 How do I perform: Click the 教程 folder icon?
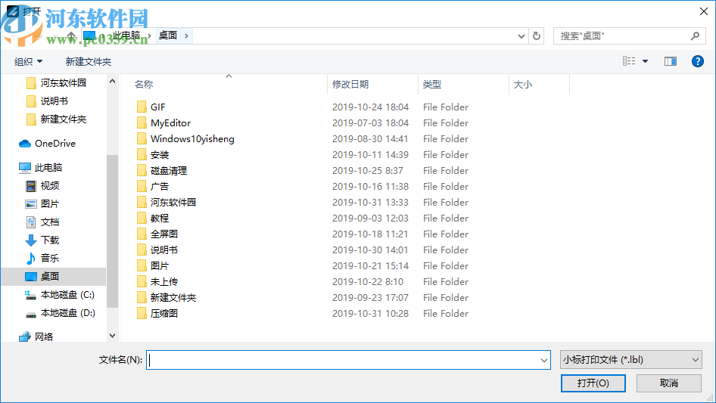coord(142,219)
